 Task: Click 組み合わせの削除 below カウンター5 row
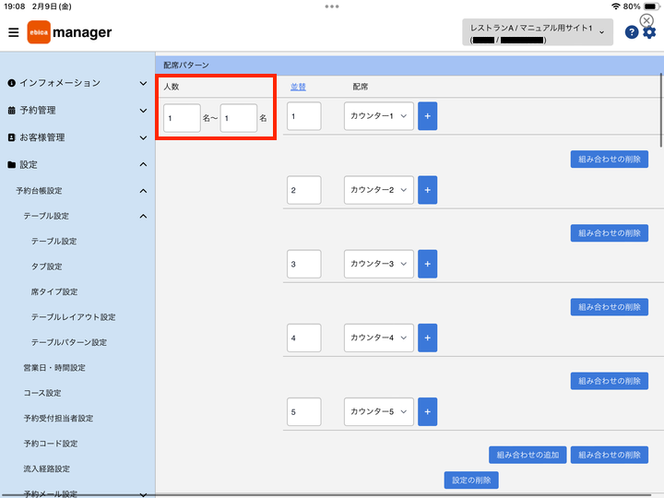(609, 455)
